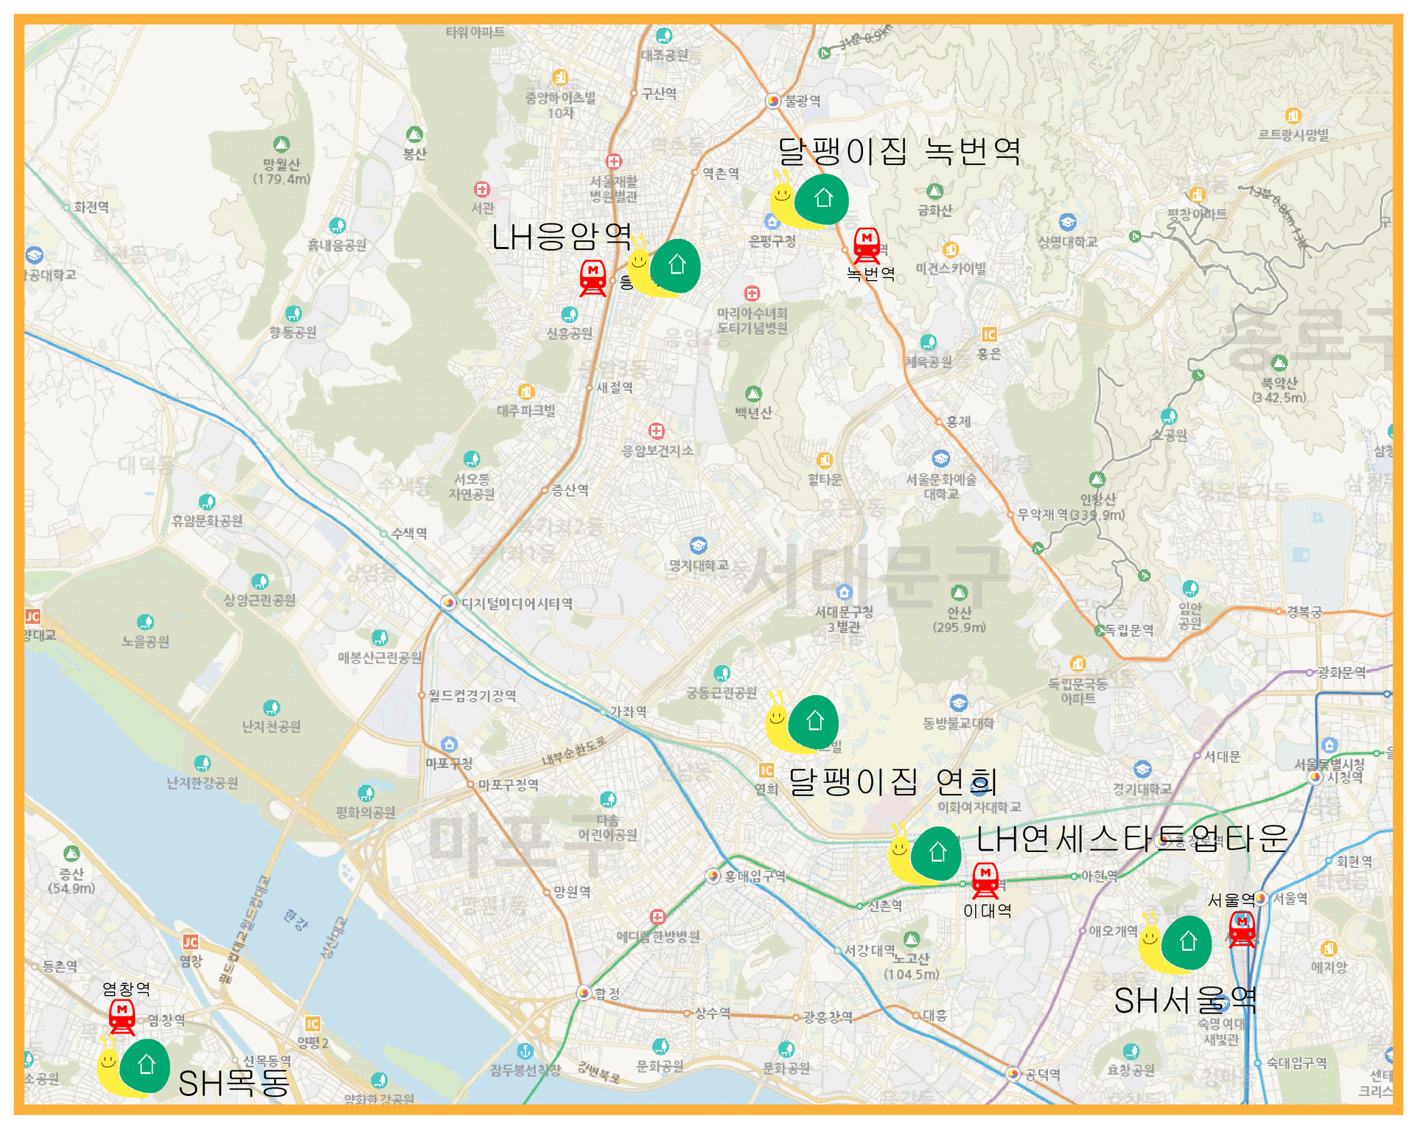Click the red metro icon at 응암역

click(593, 278)
